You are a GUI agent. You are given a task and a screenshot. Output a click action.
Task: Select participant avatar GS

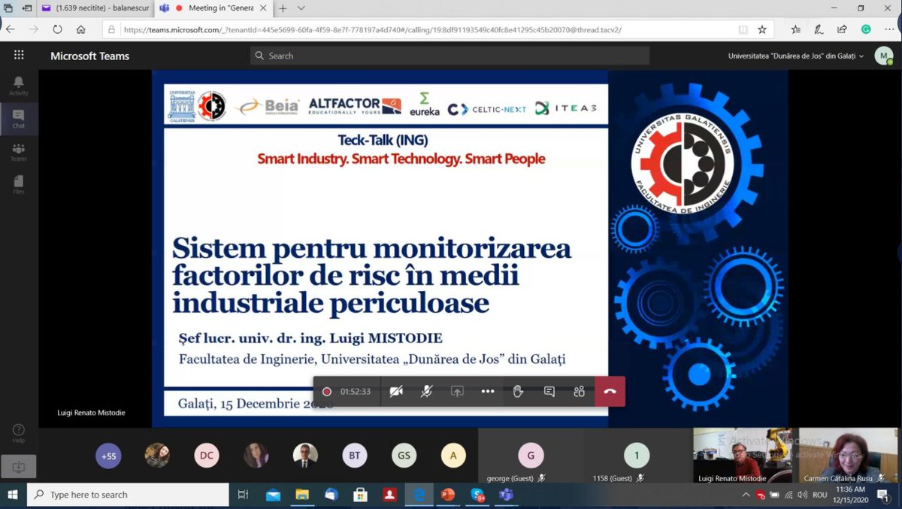(404, 456)
